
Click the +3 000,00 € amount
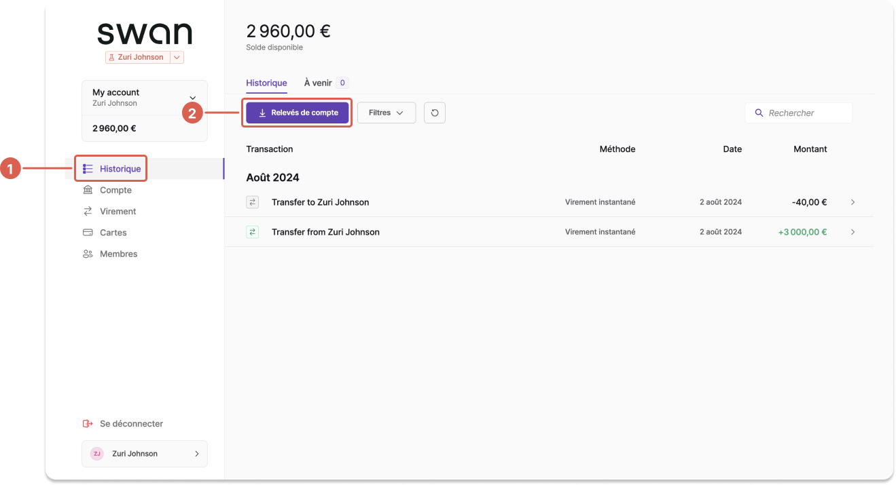(802, 232)
